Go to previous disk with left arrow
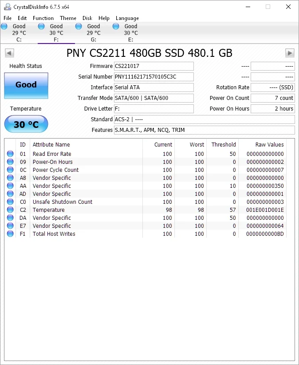This screenshot has width=299, height=365. click(9, 53)
